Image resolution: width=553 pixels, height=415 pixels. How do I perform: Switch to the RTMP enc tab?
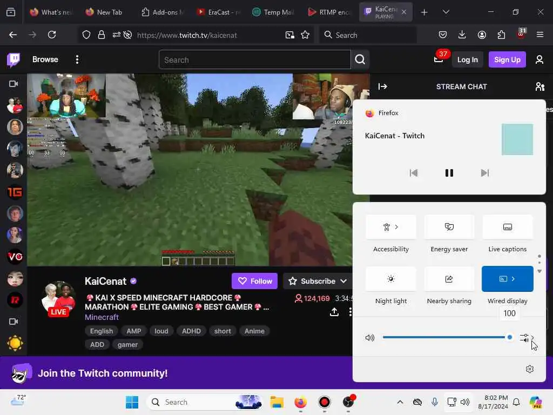coord(329,12)
